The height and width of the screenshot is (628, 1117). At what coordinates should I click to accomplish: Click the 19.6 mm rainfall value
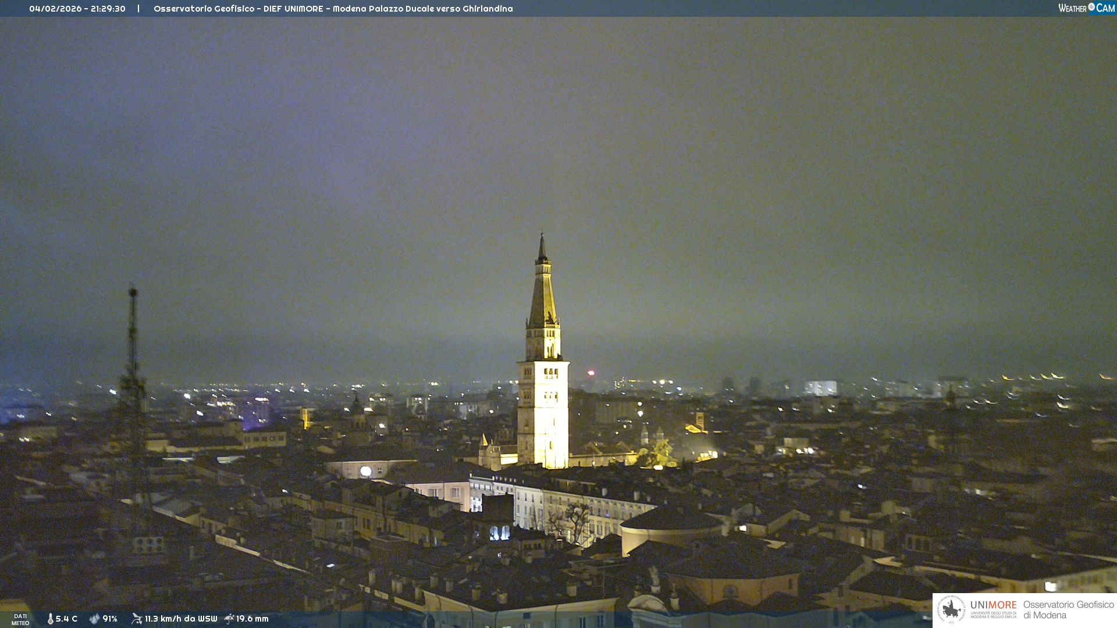pos(252,619)
